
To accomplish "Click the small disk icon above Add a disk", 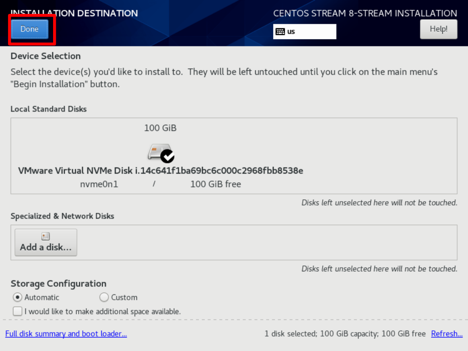I will [x=45, y=236].
